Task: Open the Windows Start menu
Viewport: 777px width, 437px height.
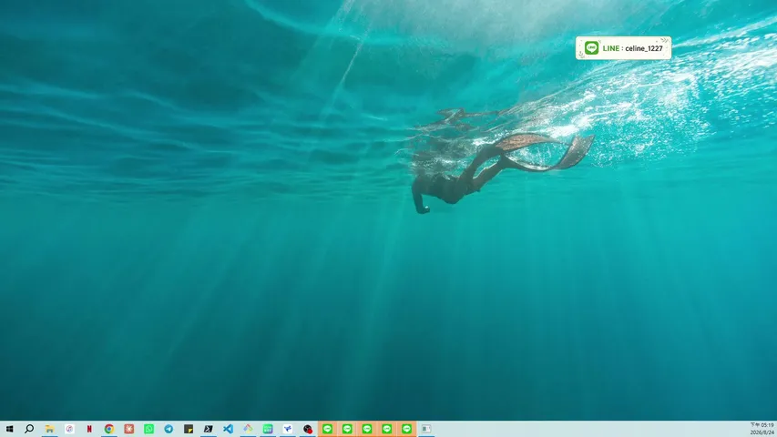Action: [x=9, y=429]
